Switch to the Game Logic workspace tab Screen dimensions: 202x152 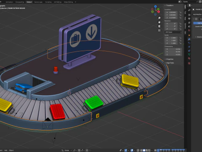click(38, 2)
